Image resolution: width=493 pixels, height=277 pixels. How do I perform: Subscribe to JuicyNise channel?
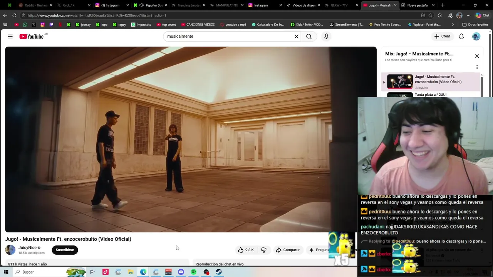(65, 250)
